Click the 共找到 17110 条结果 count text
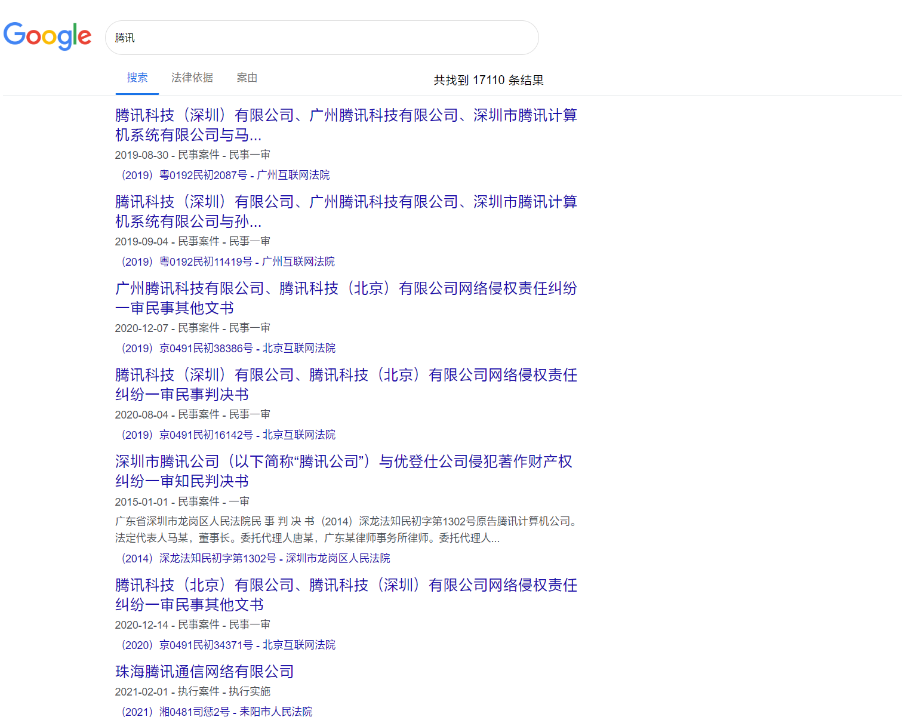The image size is (902, 723). coord(488,80)
